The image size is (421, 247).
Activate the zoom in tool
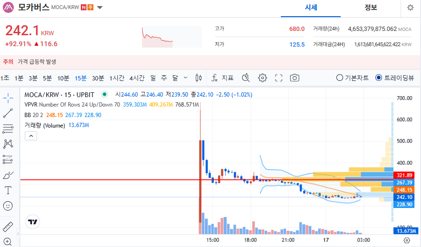[8, 242]
